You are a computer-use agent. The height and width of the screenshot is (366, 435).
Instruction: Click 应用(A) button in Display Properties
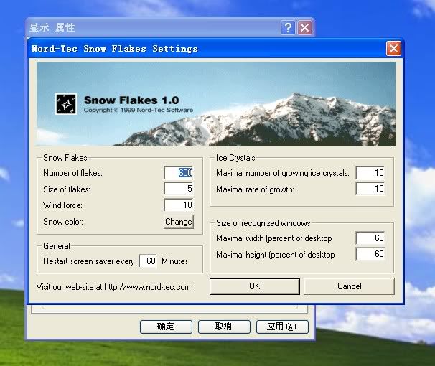click(282, 327)
